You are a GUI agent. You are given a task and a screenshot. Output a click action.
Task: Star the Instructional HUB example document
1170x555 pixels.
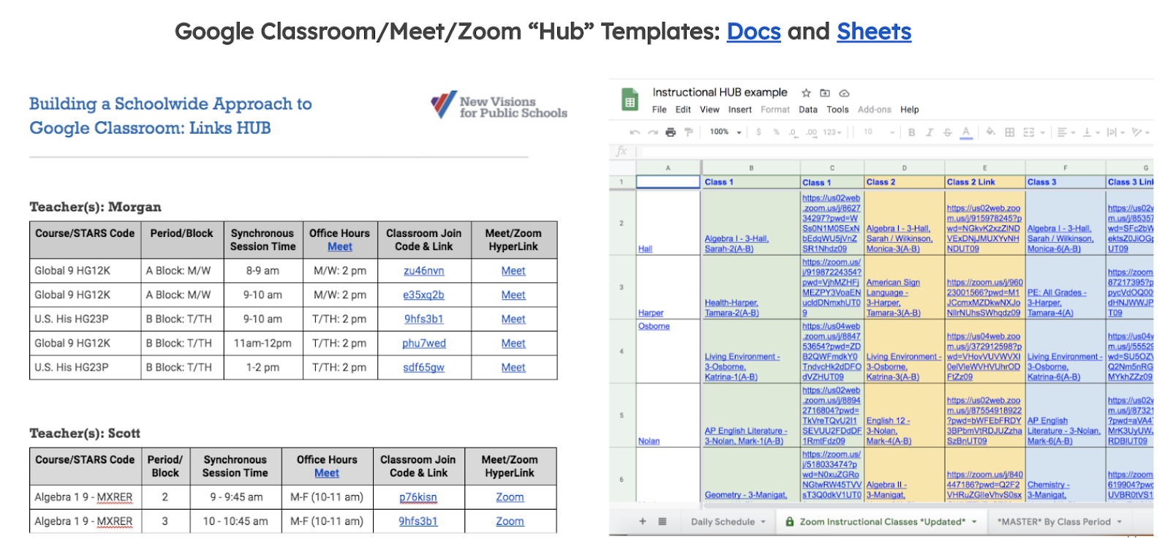click(x=806, y=93)
